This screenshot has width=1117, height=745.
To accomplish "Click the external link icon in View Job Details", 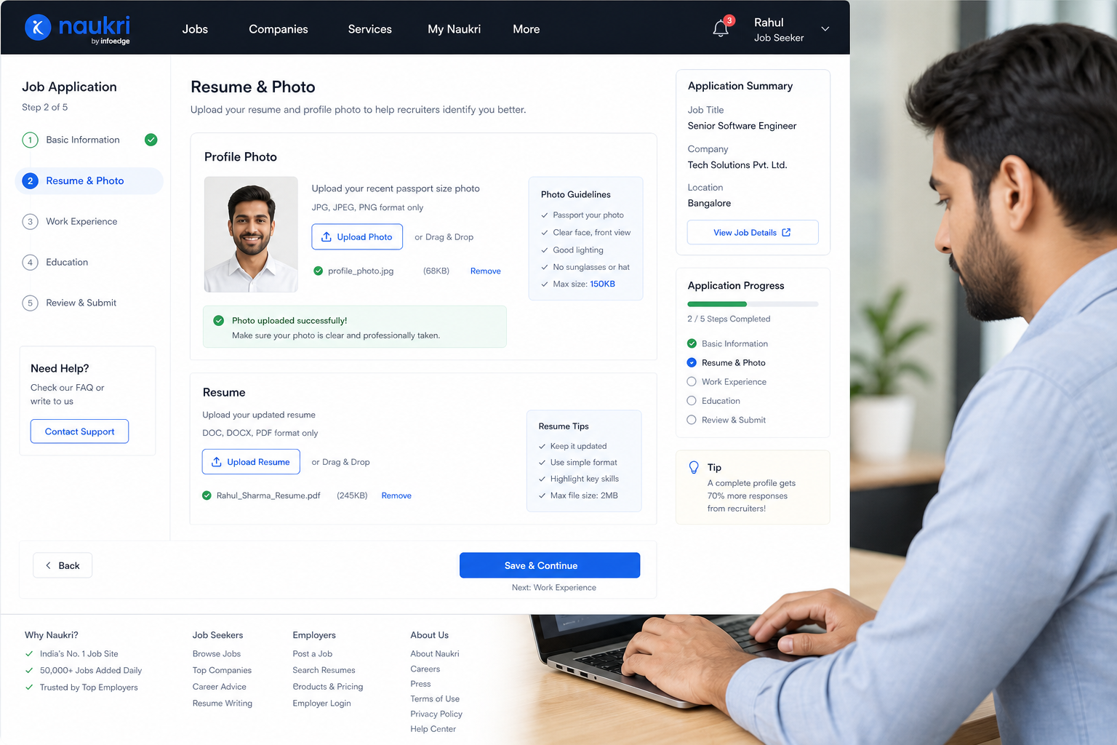I will click(786, 233).
